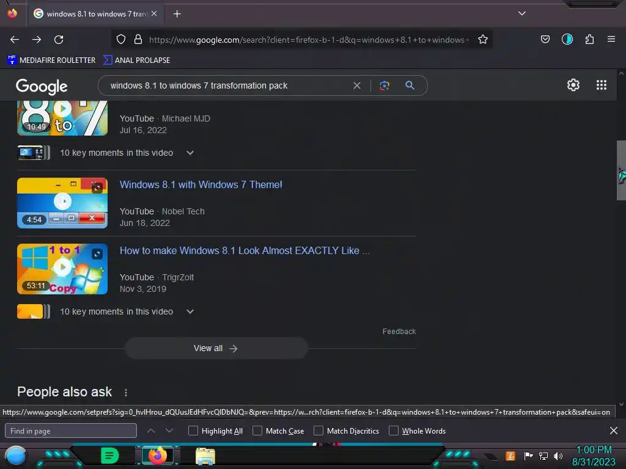This screenshot has width=626, height=469.
Task: Go to next find match arrow
Action: tap(169, 431)
